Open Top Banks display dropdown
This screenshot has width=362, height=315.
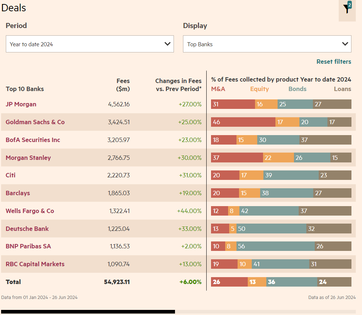click(267, 44)
